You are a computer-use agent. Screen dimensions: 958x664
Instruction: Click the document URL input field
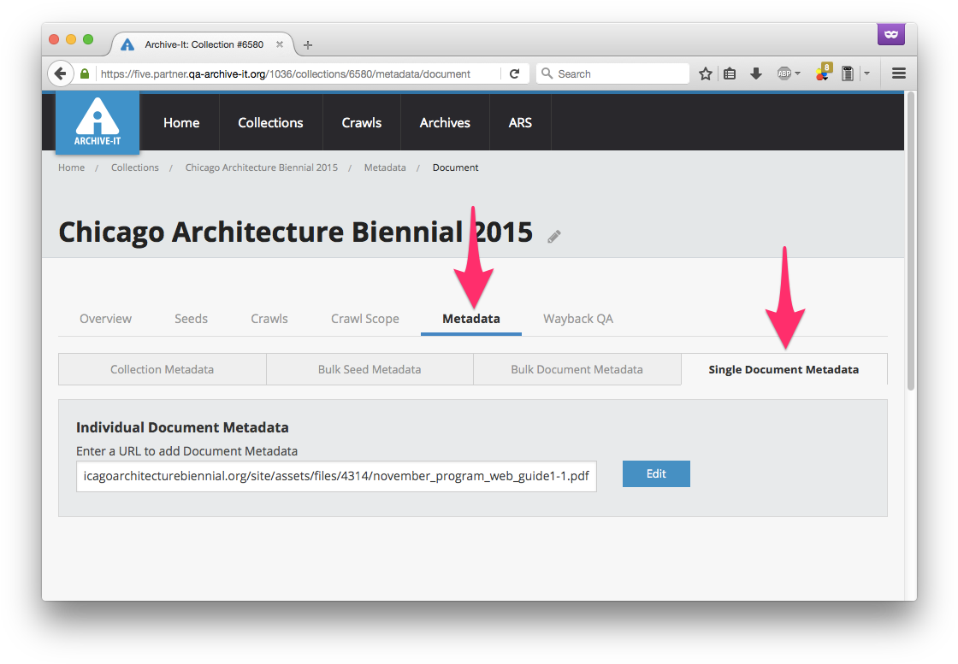336,476
